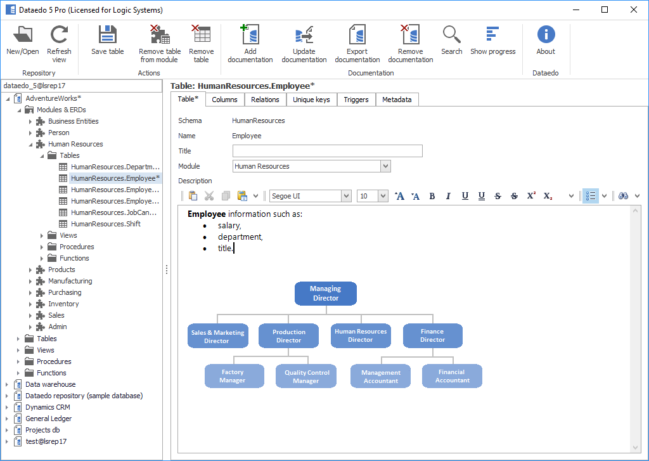Open the Search tool

point(451,40)
